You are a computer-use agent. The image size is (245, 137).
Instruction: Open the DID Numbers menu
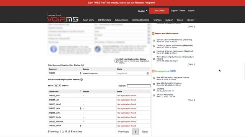click(x=105, y=20)
